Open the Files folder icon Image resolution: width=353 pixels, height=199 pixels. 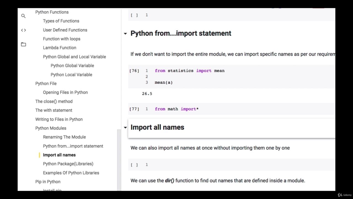[23, 44]
